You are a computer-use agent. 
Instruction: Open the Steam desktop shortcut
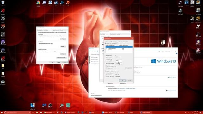pyautogui.click(x=56, y=3)
